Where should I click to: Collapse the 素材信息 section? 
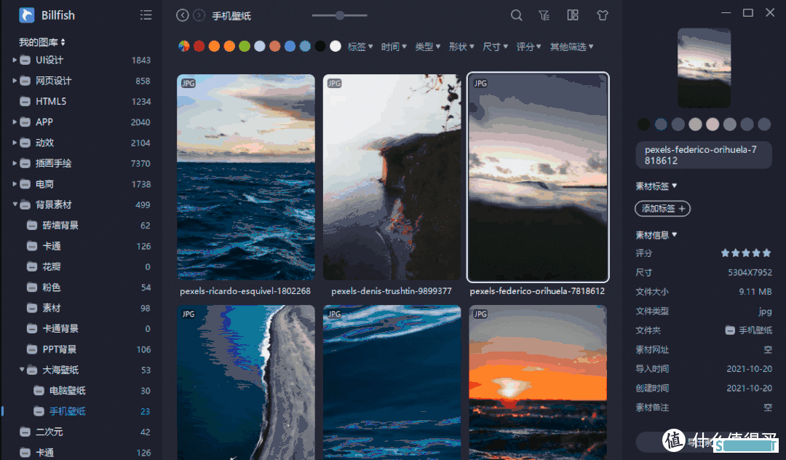[656, 234]
